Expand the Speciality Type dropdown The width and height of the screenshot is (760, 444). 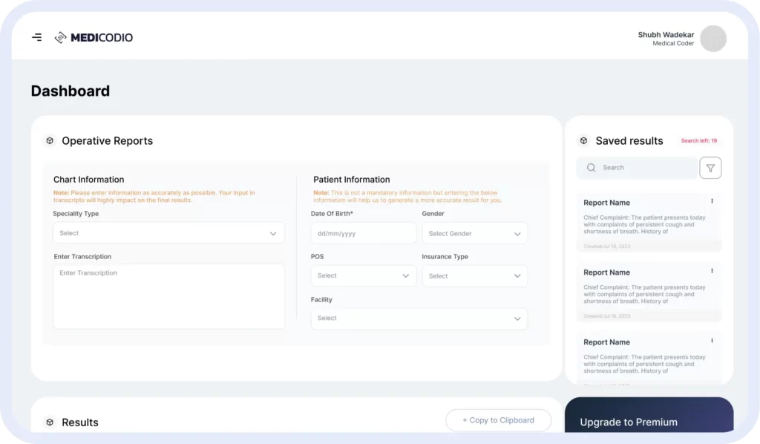tap(168, 233)
